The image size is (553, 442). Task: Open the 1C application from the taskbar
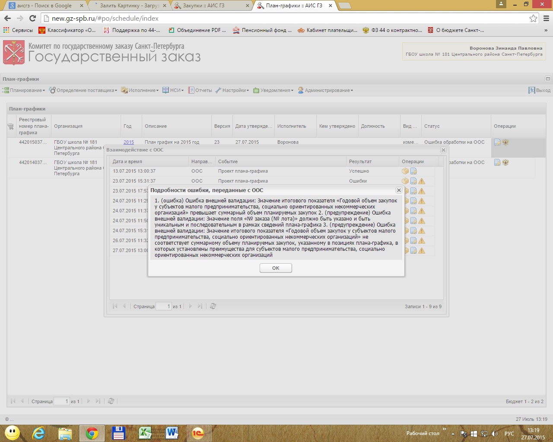click(198, 433)
